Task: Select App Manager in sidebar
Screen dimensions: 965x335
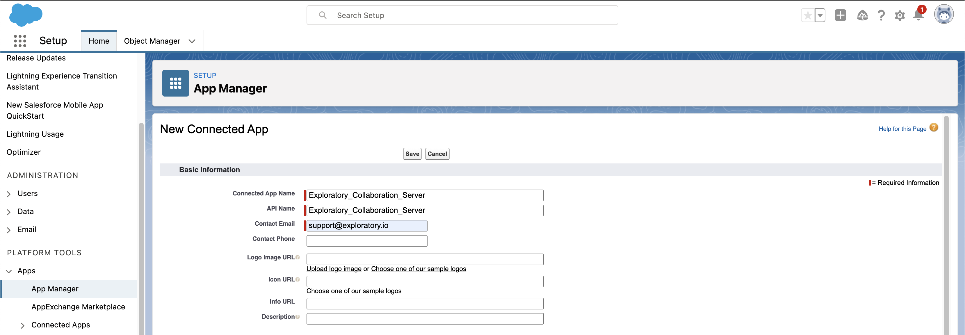Action: (69, 289)
